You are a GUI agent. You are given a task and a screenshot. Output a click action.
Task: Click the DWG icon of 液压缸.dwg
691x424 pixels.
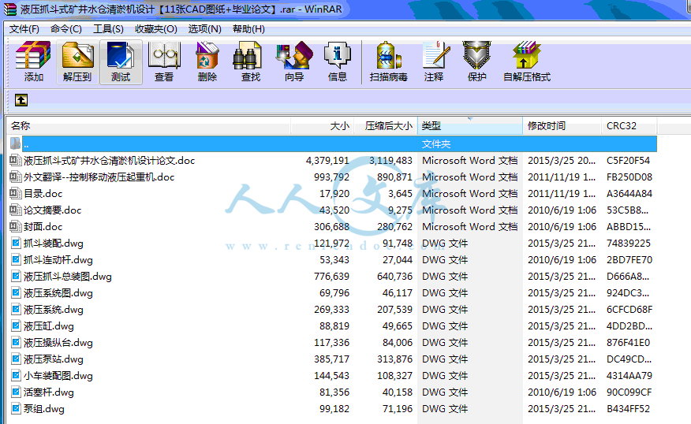click(x=16, y=325)
